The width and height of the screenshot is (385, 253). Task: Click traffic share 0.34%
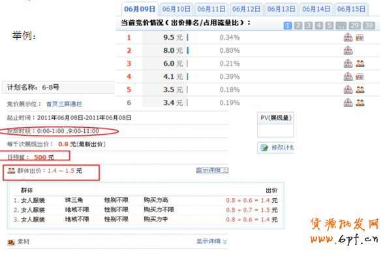(x=230, y=38)
